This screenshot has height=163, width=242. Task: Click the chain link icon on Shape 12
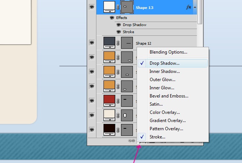pos(118,43)
